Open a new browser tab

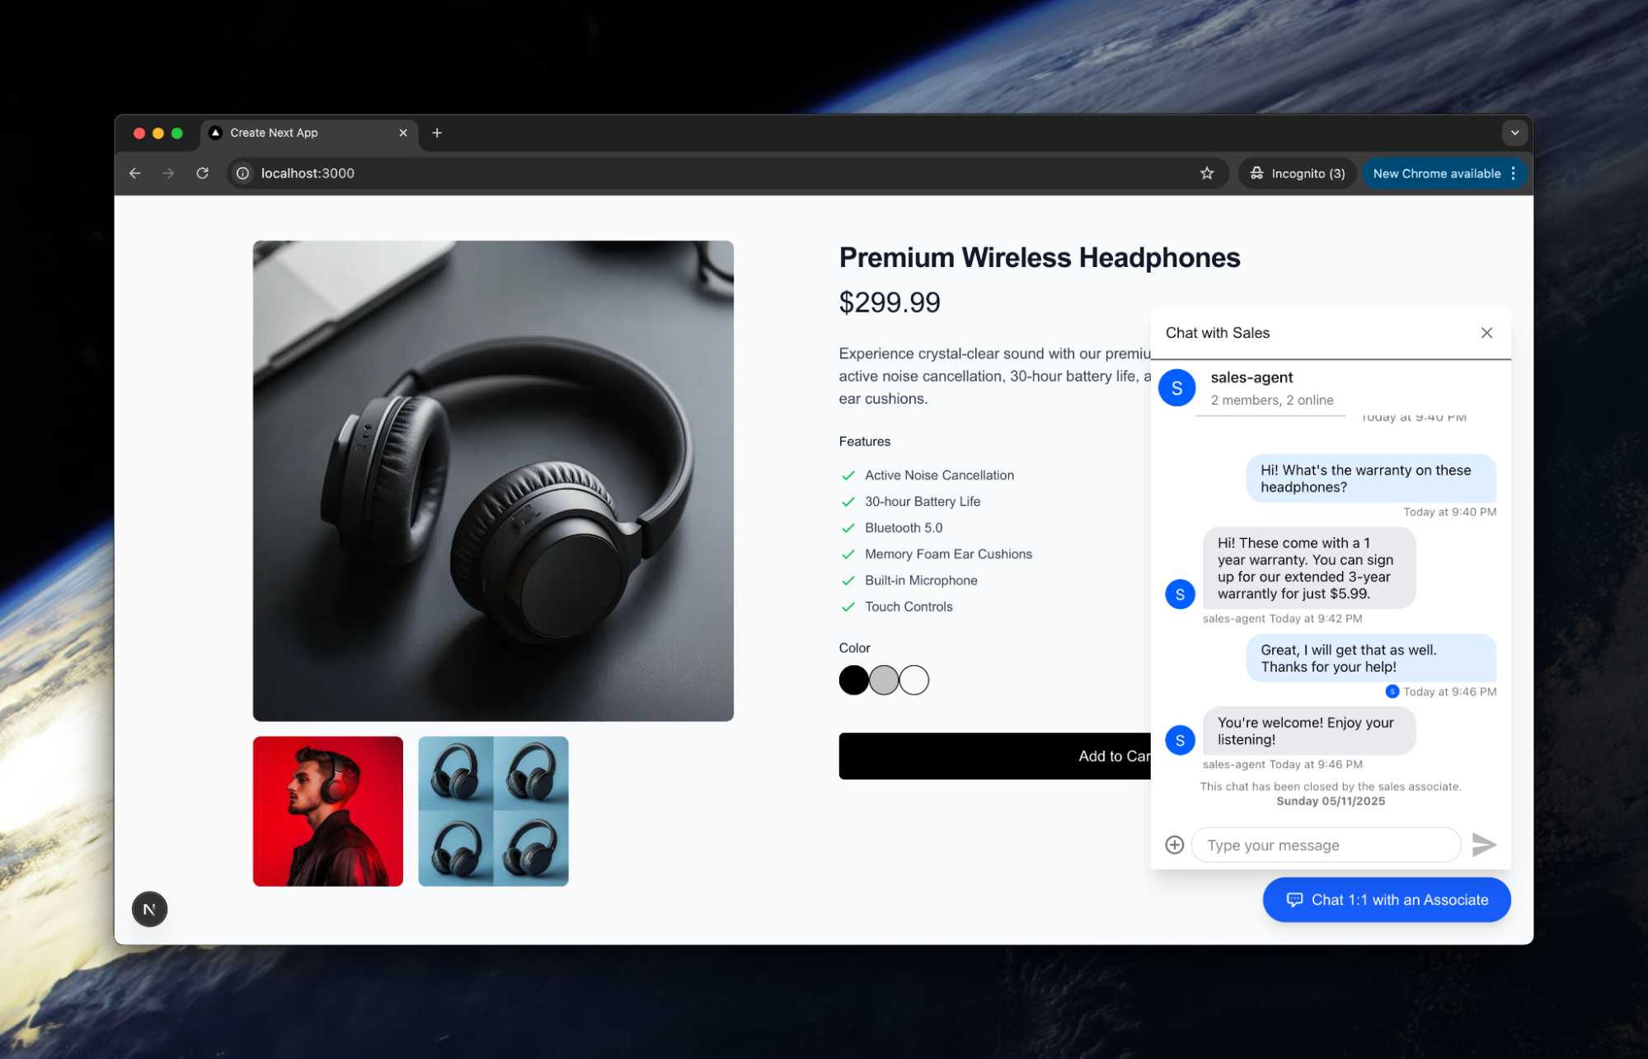click(x=437, y=133)
